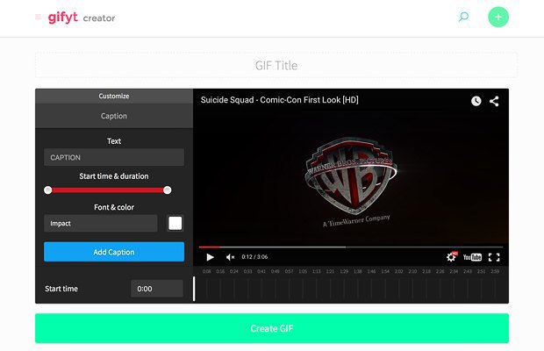Click the 2:59 mark on timeline
The image size is (544, 351).
coord(495,271)
